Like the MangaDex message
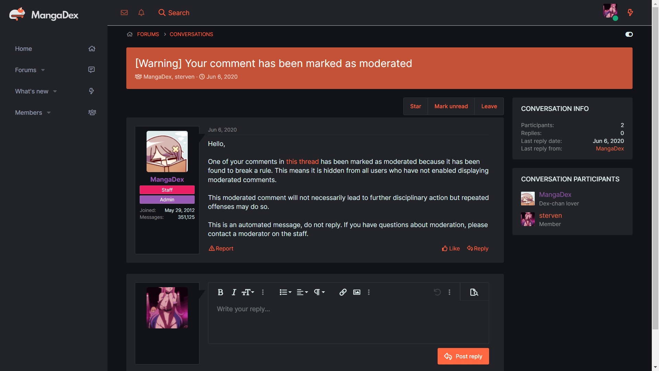Image resolution: width=659 pixels, height=371 pixels. (451, 248)
